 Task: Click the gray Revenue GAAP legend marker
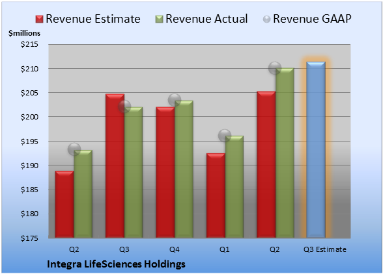tap(267, 19)
